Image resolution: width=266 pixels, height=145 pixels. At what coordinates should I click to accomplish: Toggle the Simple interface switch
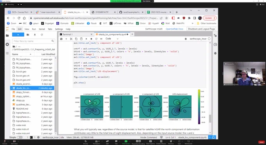tap(20, 137)
